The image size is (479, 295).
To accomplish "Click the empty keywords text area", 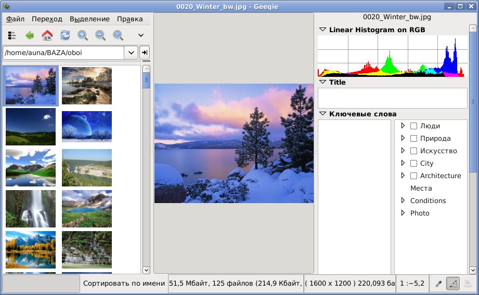I will [x=354, y=197].
